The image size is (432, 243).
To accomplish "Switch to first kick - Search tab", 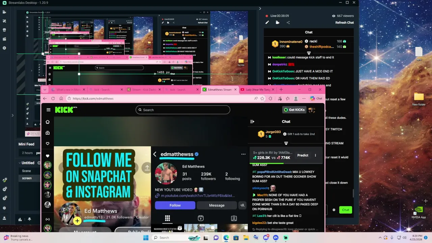I will 106,89.
